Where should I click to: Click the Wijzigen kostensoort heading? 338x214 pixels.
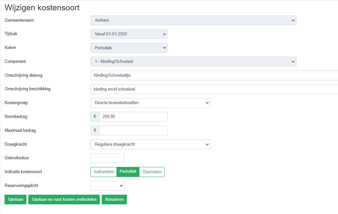click(42, 7)
